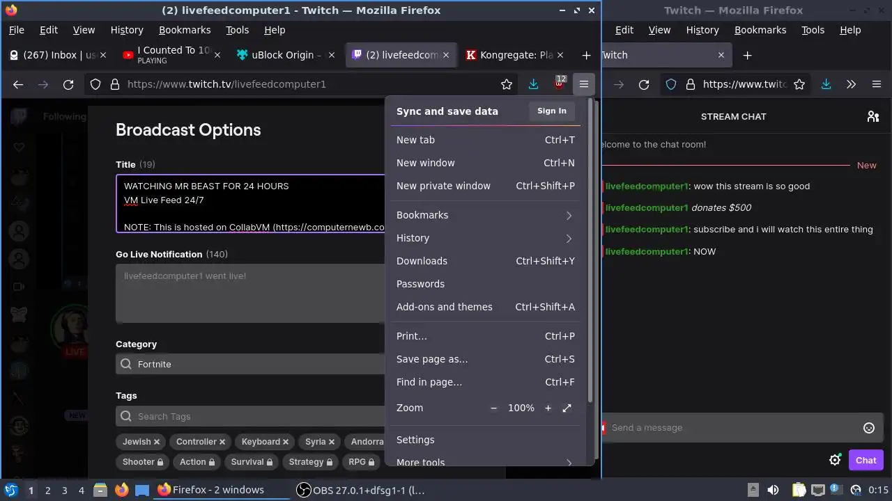Select Save page as… entry

click(x=486, y=359)
